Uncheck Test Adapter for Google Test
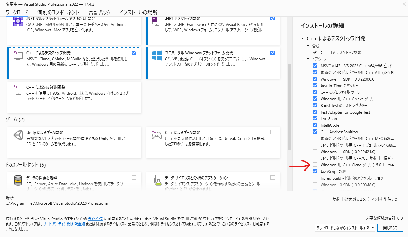The height and width of the screenshot is (237, 408). click(x=315, y=112)
